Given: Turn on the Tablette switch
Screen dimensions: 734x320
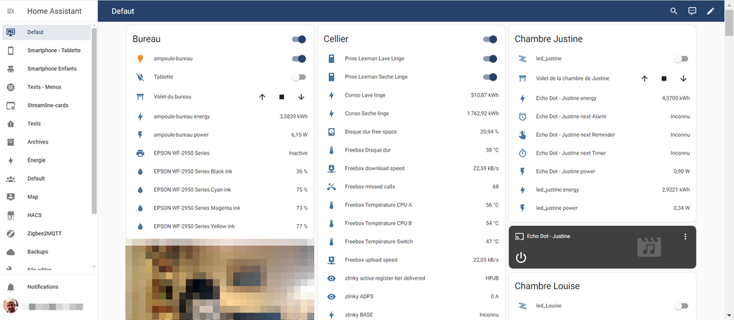Looking at the screenshot, I should pos(299,77).
